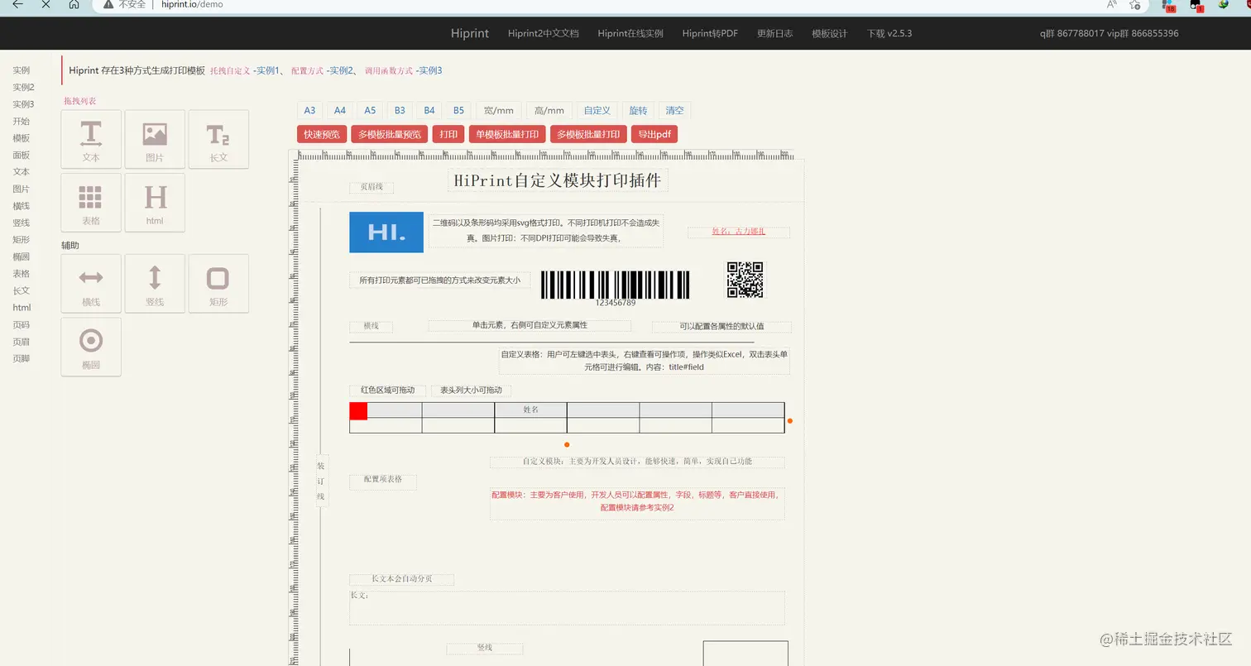Open the -实例3 link in the header line
The height and width of the screenshot is (666, 1251).
pyautogui.click(x=429, y=70)
